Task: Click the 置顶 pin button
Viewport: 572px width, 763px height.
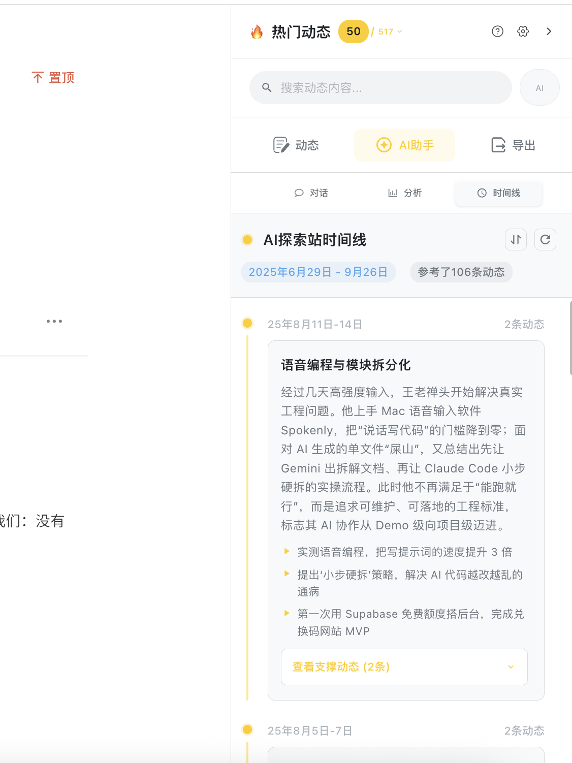Action: pyautogui.click(x=53, y=78)
